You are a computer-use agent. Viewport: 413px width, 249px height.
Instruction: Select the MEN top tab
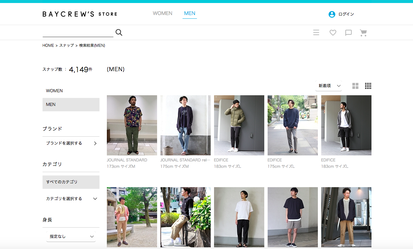pos(190,13)
